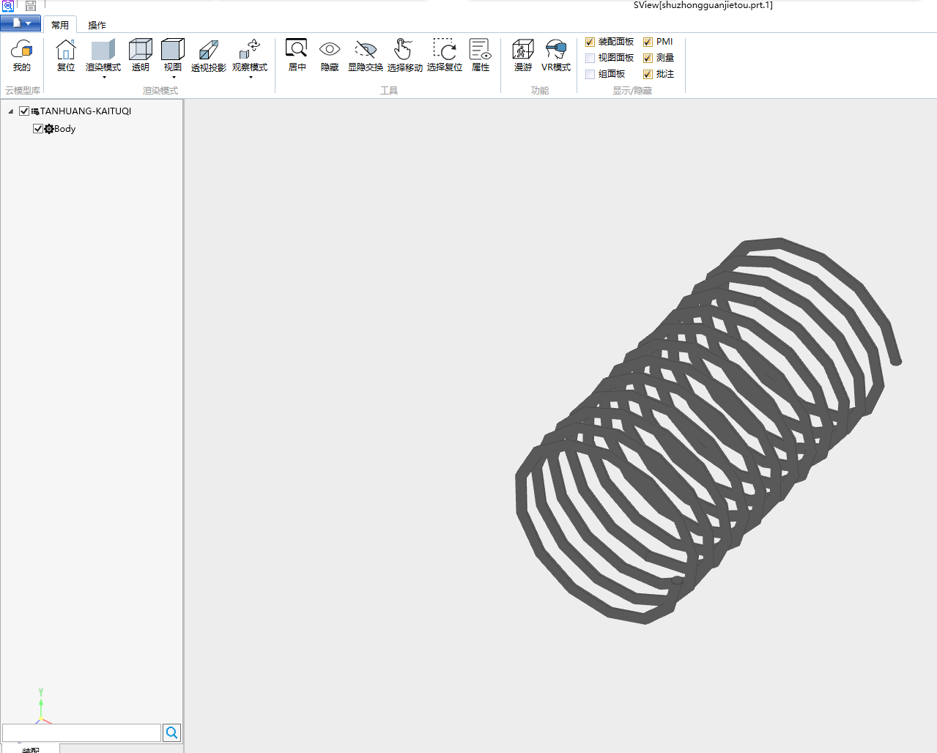Open the 视图 view dropdown
The width and height of the screenshot is (937, 753).
click(x=173, y=76)
